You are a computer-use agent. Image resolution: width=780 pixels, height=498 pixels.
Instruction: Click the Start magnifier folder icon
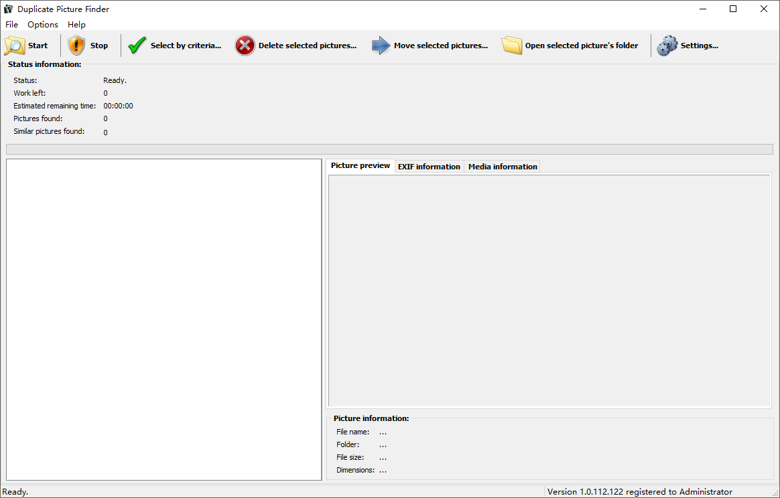tap(15, 46)
